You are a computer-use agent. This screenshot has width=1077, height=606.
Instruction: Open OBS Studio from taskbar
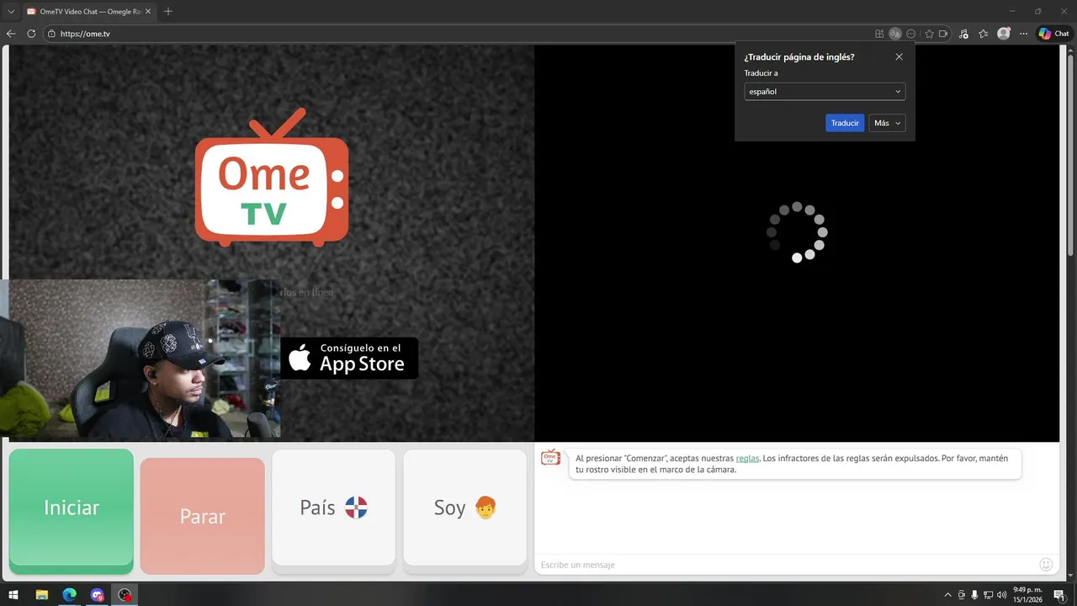[x=125, y=595]
